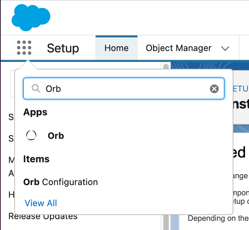Open Release Updates in sidebar
This screenshot has width=249, height=230.
(x=43, y=216)
